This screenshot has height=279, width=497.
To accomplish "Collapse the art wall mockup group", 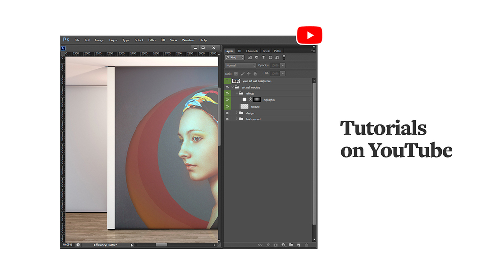I will click(233, 87).
